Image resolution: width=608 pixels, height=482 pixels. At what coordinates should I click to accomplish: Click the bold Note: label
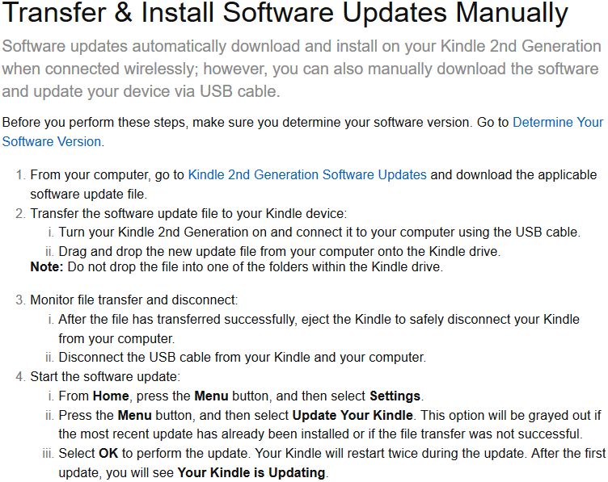[x=45, y=266]
